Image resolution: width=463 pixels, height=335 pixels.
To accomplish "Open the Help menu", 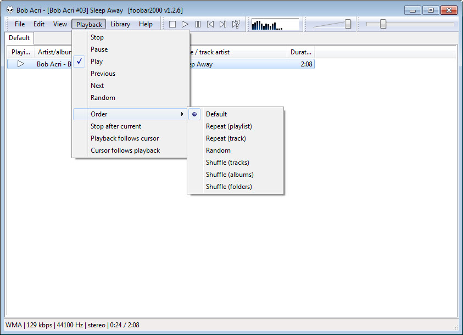I will coord(146,24).
